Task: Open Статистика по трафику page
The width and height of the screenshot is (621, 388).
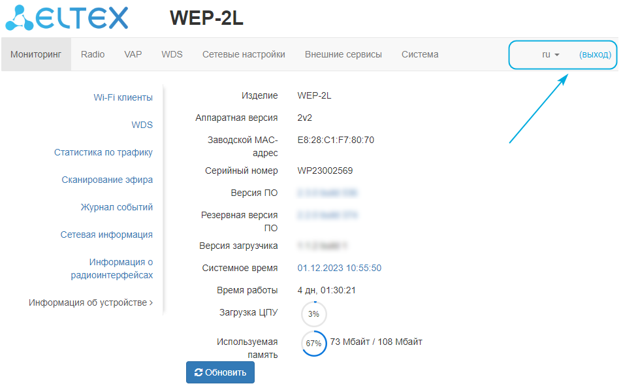Action: click(103, 152)
